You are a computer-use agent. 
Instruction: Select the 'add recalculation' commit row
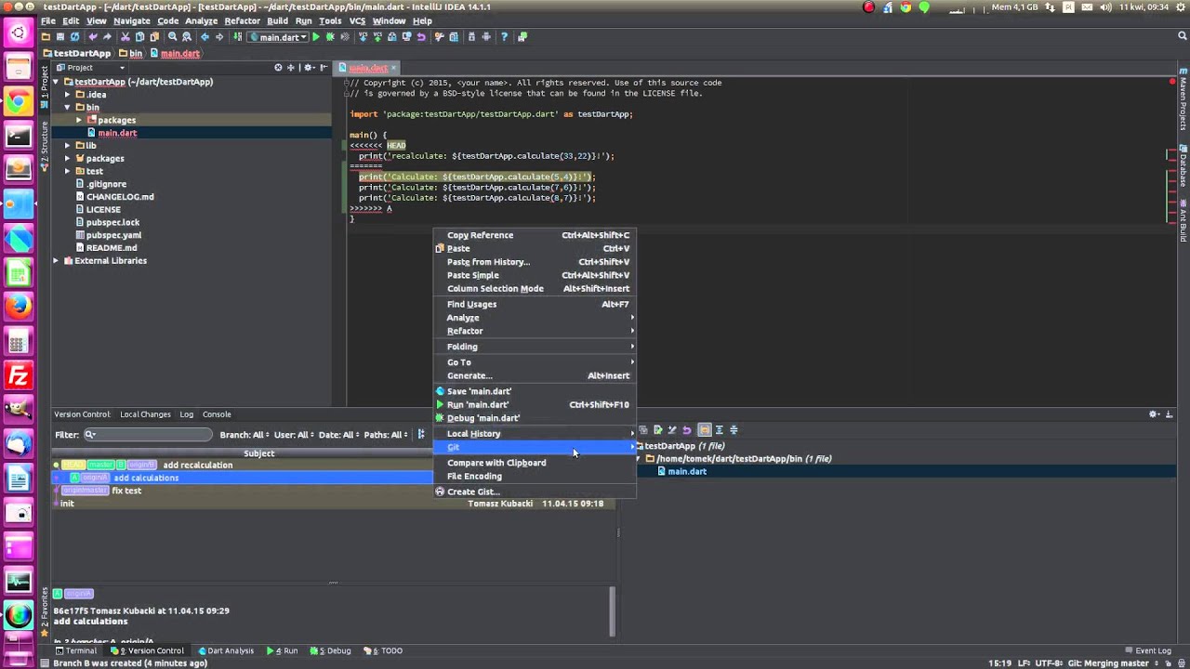coord(242,466)
